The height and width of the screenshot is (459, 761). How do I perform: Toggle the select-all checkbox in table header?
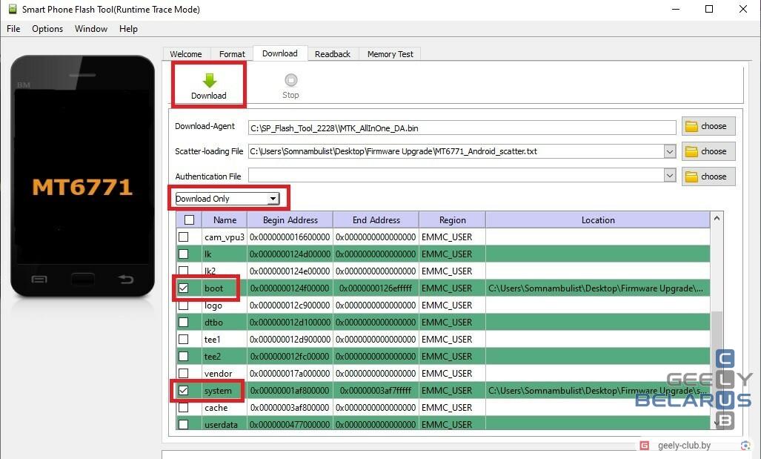tap(189, 219)
